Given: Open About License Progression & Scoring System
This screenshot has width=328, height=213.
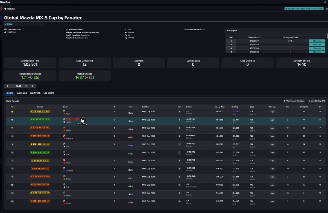Looking at the screenshot, I should click(x=304, y=9).
